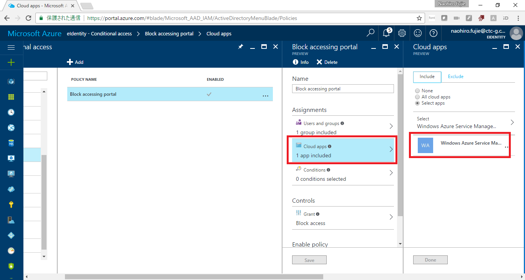Click the Save button

tap(309, 260)
